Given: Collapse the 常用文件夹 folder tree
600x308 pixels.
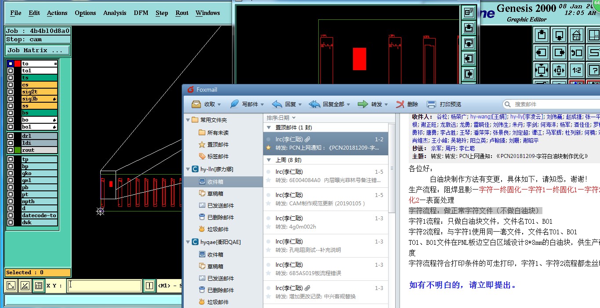Looking at the screenshot, I should [x=188, y=120].
